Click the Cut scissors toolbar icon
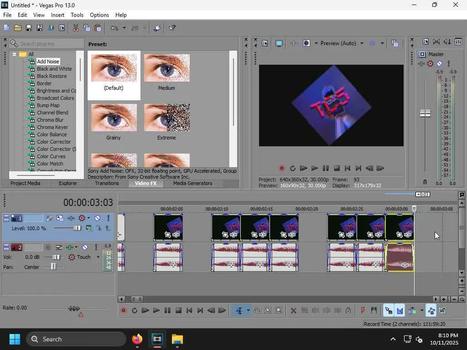 pos(76,28)
